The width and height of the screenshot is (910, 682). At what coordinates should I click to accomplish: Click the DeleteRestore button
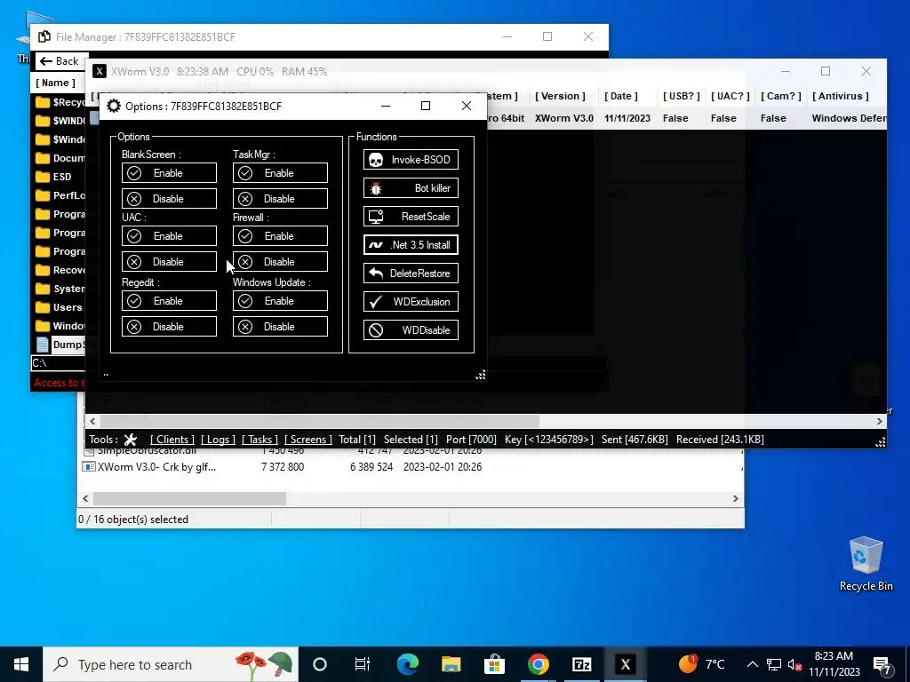point(411,274)
